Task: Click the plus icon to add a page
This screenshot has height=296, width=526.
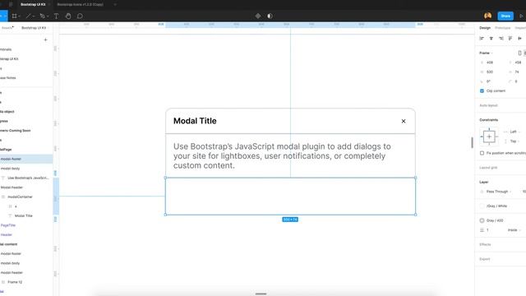Action: point(46,39)
